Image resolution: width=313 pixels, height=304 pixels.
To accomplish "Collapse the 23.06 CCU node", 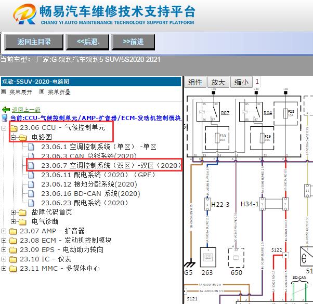I will (x=4, y=128).
